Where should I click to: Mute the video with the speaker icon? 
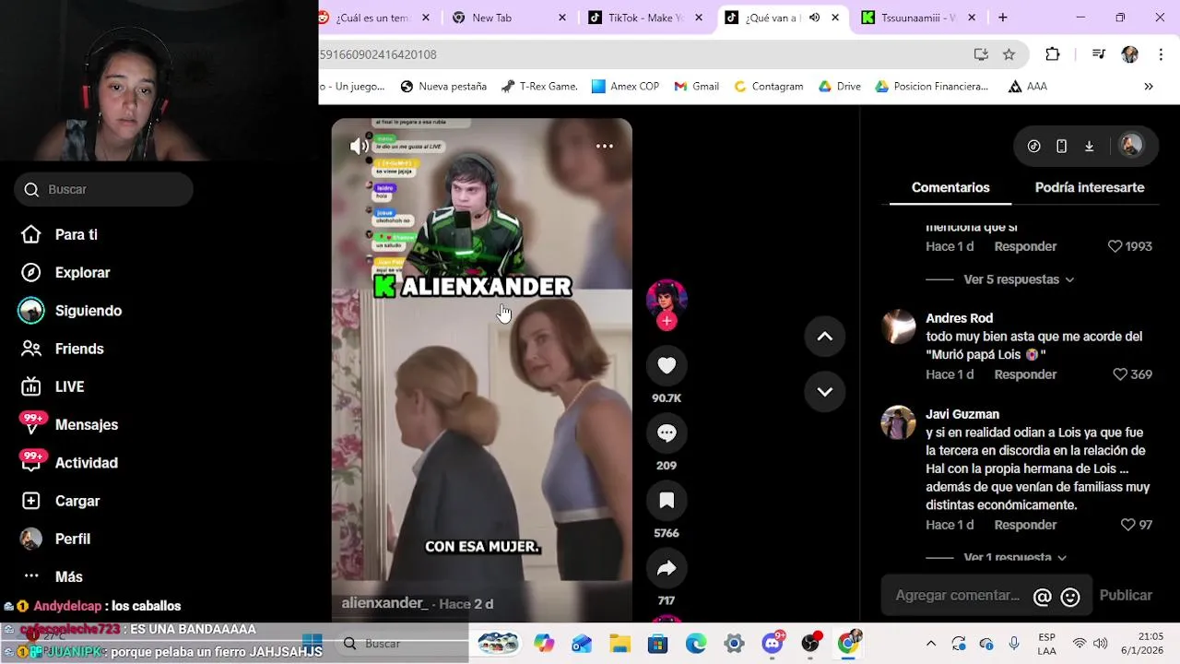(x=360, y=146)
